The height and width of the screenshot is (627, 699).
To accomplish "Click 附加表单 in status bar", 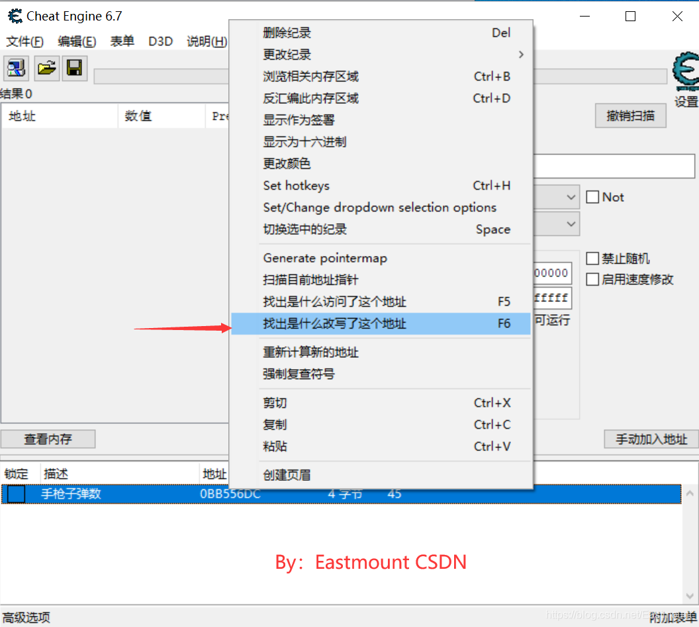I will (x=673, y=618).
